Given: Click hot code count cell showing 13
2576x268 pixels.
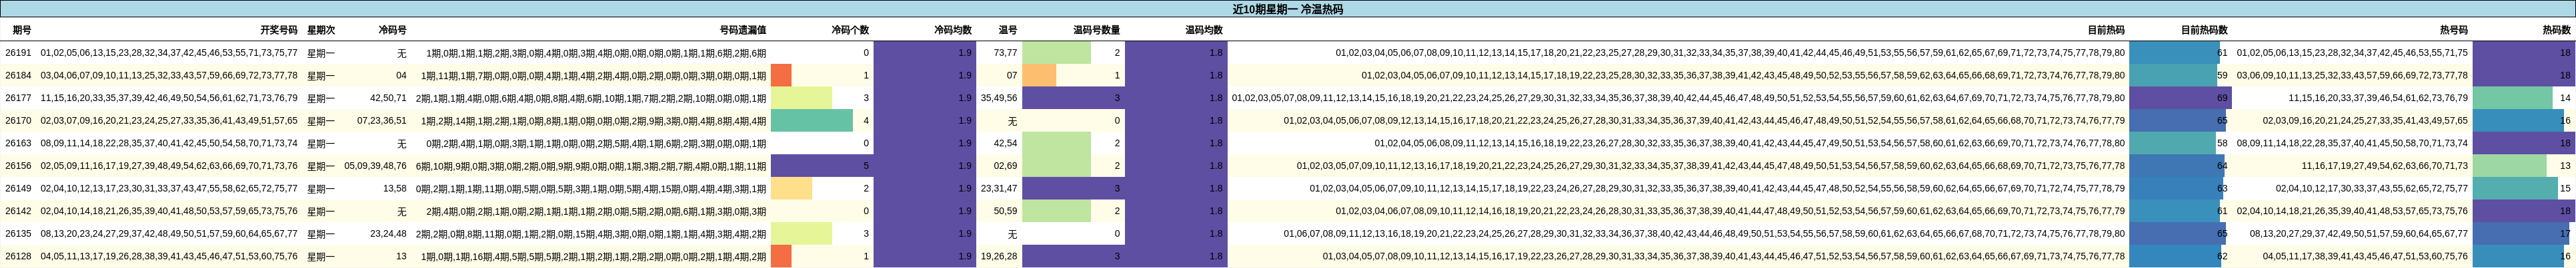Looking at the screenshot, I should [2524, 166].
